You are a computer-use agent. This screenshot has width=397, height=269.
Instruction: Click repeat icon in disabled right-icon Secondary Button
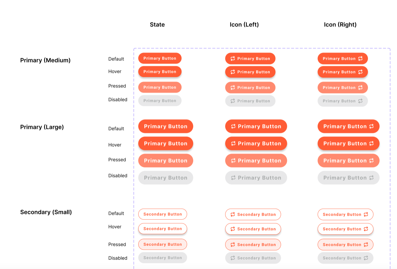[x=366, y=258]
